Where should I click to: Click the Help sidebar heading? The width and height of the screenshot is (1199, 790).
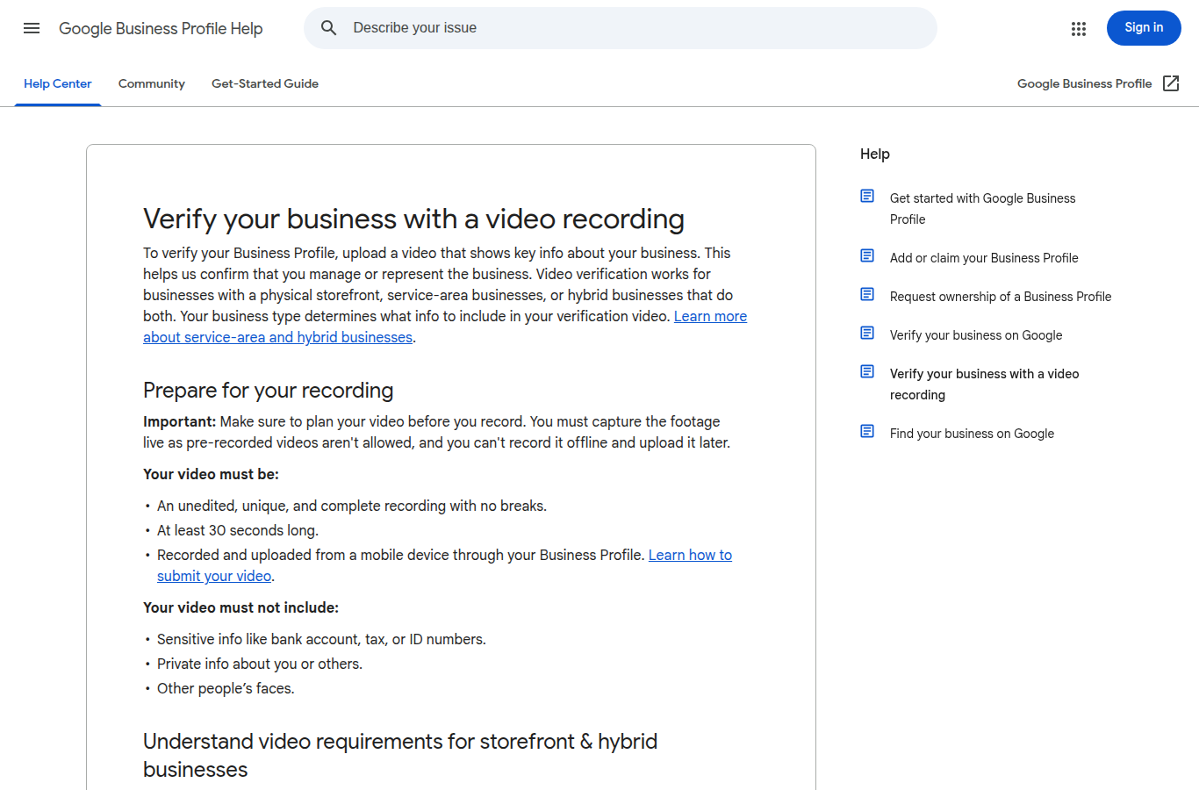875,154
